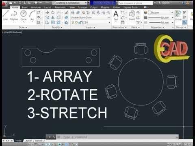Screen dimensions: 195x146
Task: Click the Stretch tool icon
Action: [47, 22]
